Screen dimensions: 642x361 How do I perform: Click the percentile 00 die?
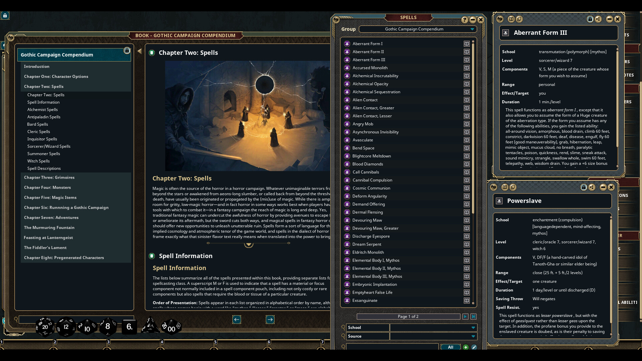(171, 327)
